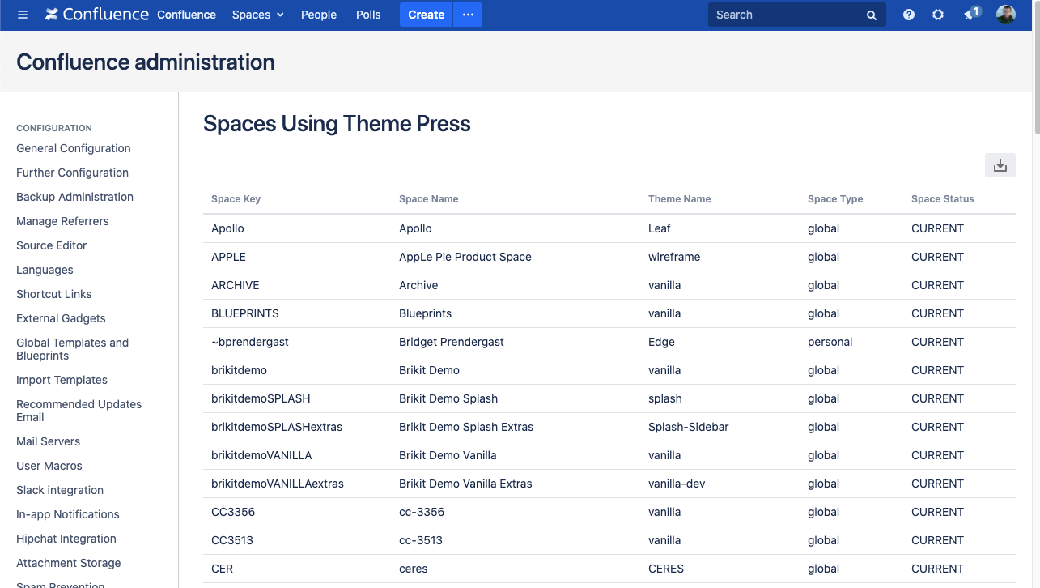Open the user profile avatar
Viewport: 1040px width, 588px height.
pyautogui.click(x=1006, y=15)
